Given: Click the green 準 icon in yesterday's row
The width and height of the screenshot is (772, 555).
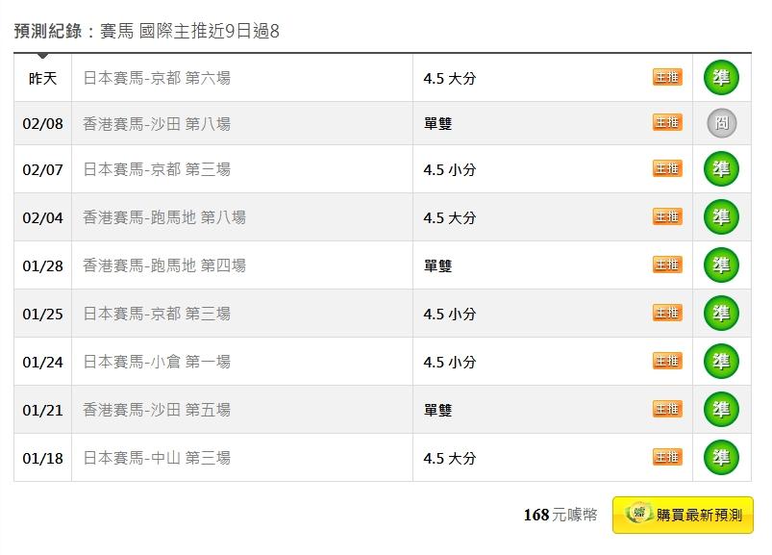Looking at the screenshot, I should [x=721, y=78].
